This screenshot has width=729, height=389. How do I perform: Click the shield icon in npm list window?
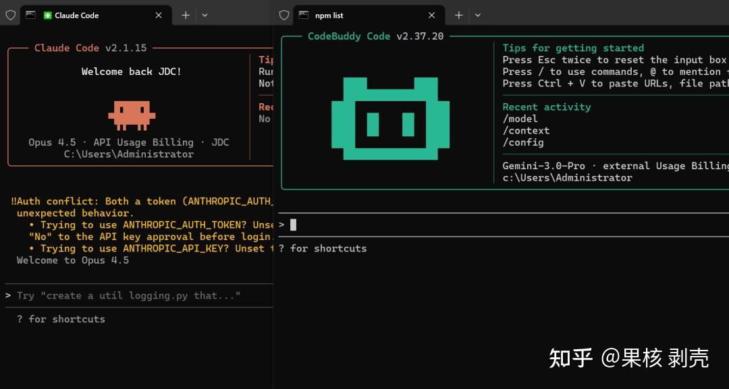284,16
